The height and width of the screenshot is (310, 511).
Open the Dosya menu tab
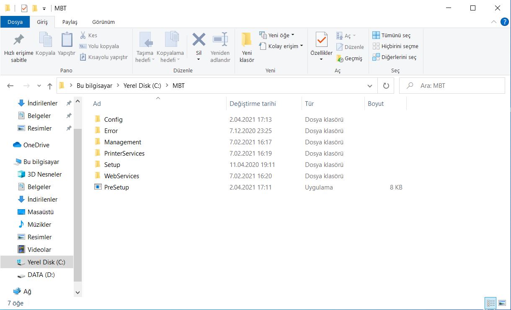15,22
